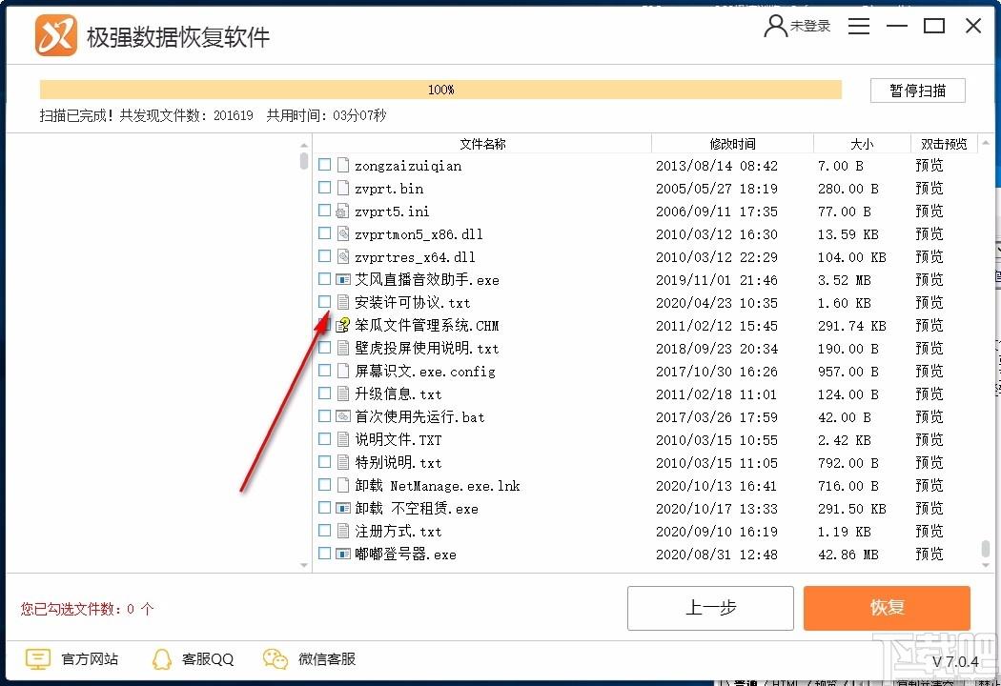Image resolution: width=1001 pixels, height=686 pixels.
Task: Tick the 说明文件.TXT checkbox
Action: click(x=324, y=439)
